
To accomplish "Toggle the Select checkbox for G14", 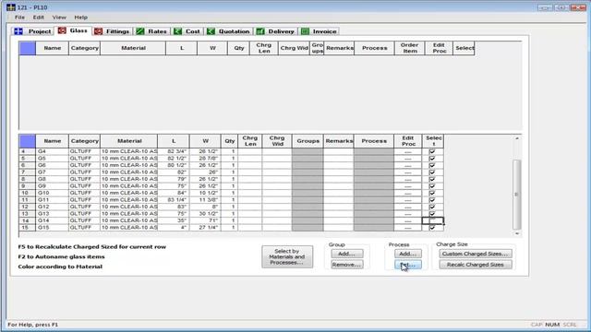I will click(432, 220).
